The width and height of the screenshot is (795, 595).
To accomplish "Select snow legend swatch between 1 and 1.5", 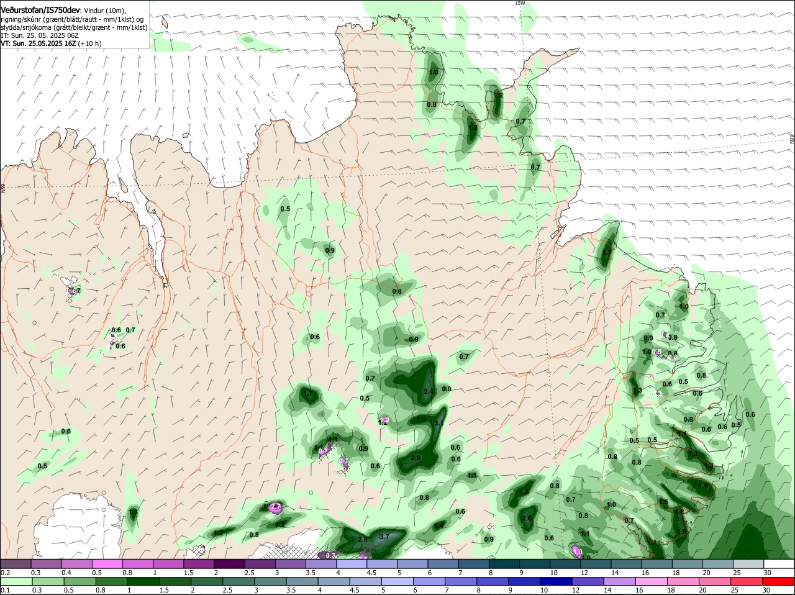I will coord(168,563).
